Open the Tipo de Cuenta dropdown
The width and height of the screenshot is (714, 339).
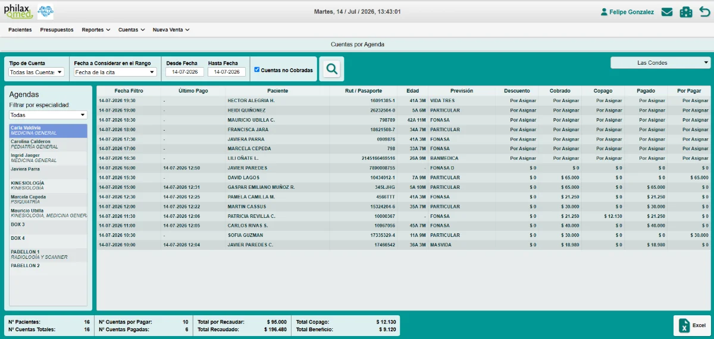coord(36,72)
